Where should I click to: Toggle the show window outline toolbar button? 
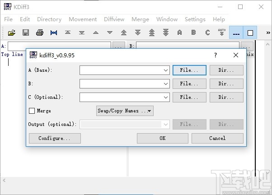[x=250, y=32]
